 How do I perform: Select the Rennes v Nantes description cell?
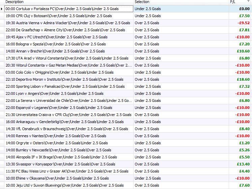click(x=69, y=136)
